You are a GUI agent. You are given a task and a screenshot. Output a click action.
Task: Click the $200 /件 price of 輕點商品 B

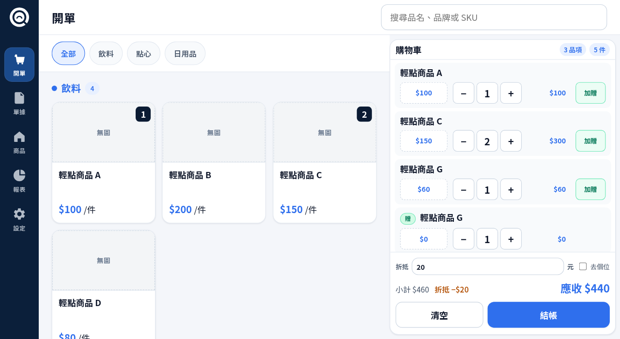[187, 209]
